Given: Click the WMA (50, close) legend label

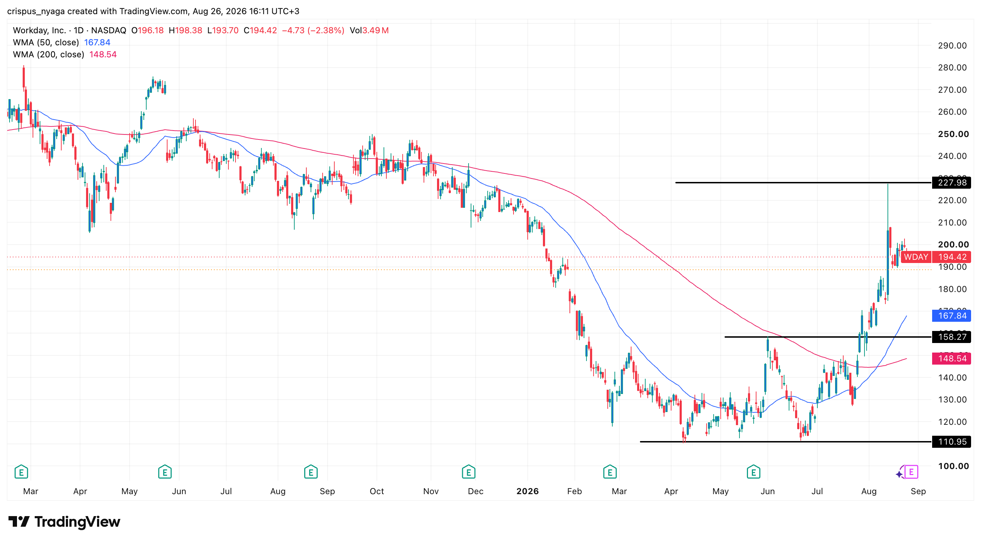Looking at the screenshot, I should point(46,42).
